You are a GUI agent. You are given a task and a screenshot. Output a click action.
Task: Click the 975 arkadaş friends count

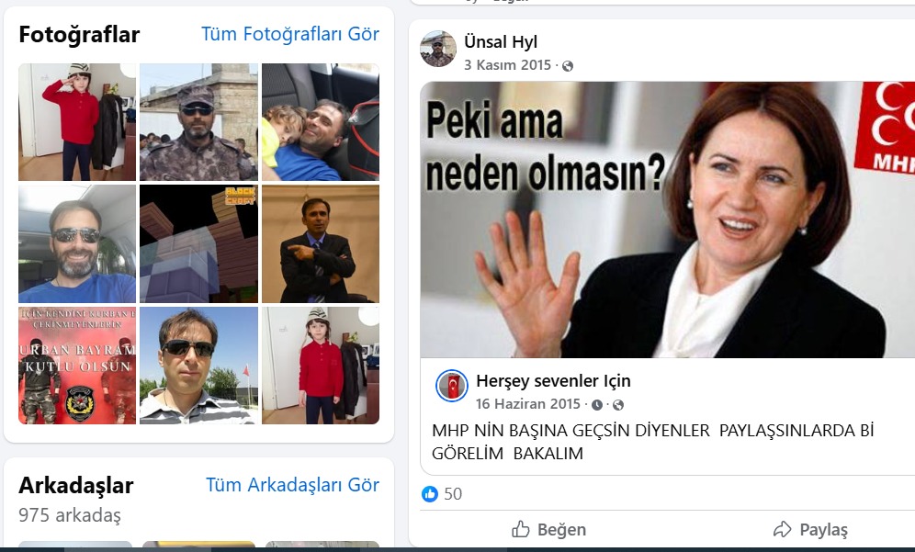tap(70, 515)
